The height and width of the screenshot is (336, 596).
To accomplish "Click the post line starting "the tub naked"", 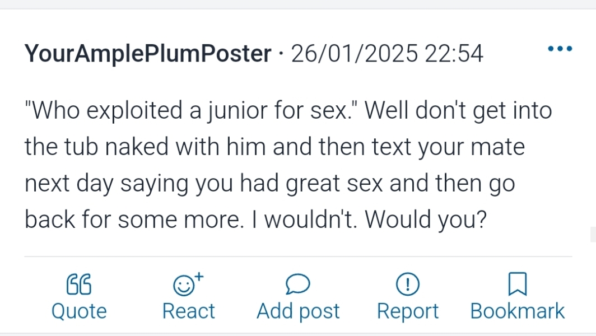I will pyautogui.click(x=274, y=147).
